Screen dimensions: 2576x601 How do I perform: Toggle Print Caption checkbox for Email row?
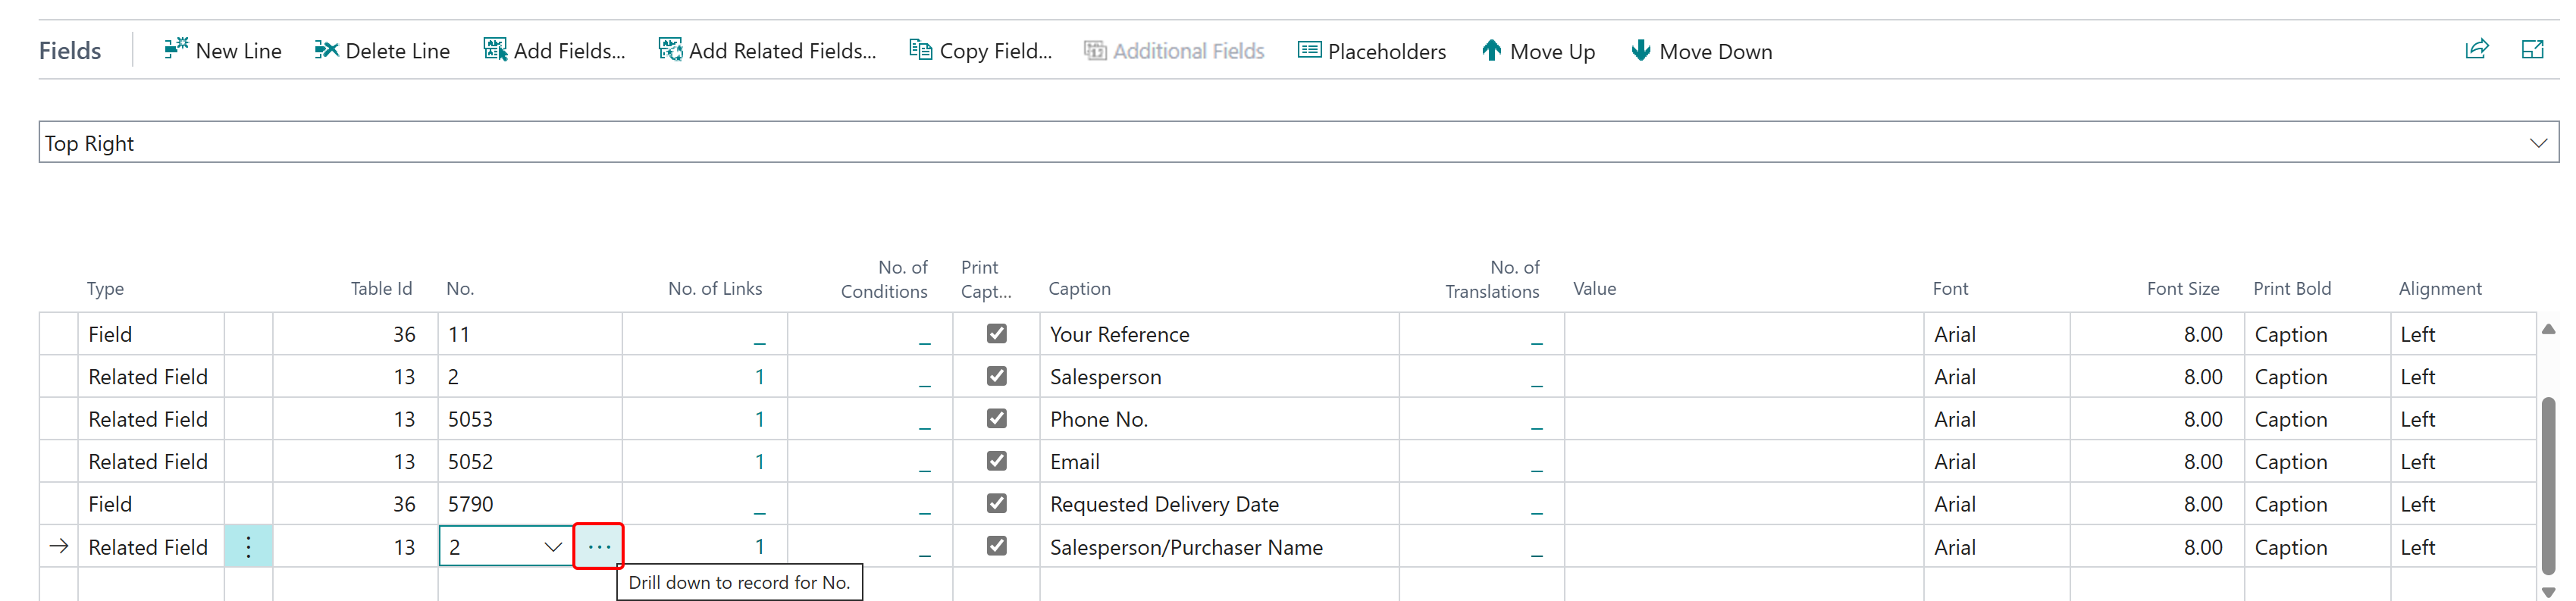pyautogui.click(x=996, y=461)
